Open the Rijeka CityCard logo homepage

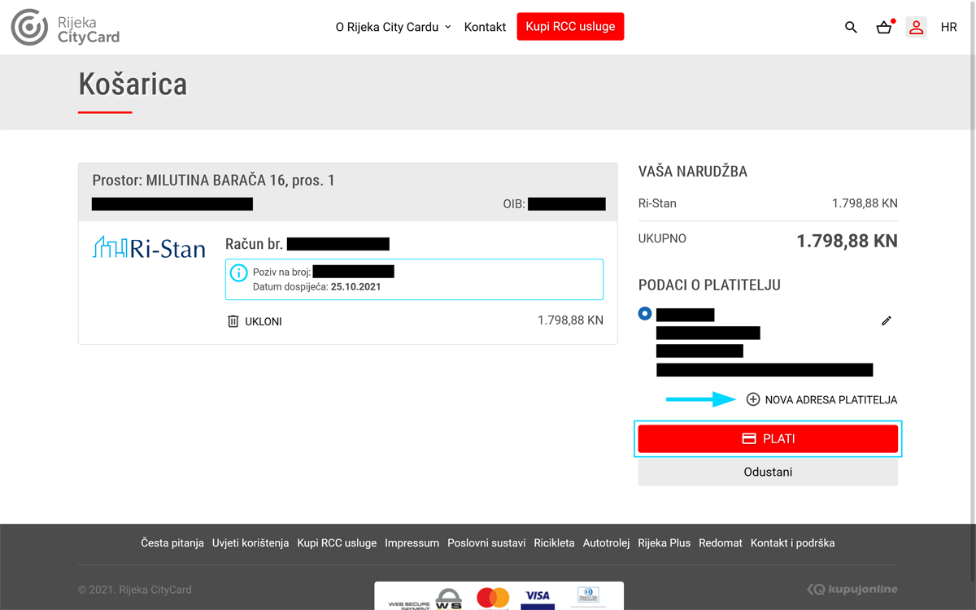pos(65,27)
